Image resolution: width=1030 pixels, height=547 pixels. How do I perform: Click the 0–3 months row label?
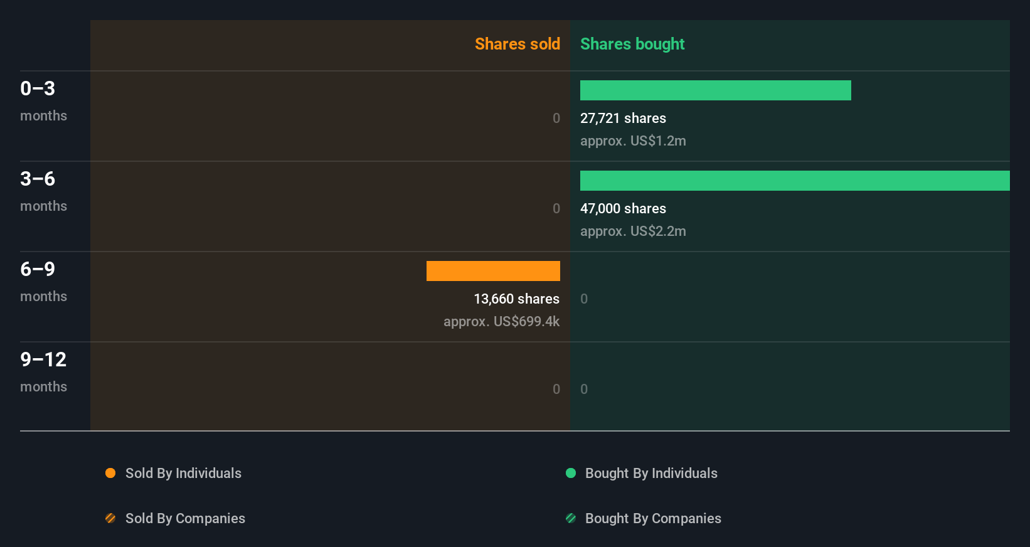43,100
